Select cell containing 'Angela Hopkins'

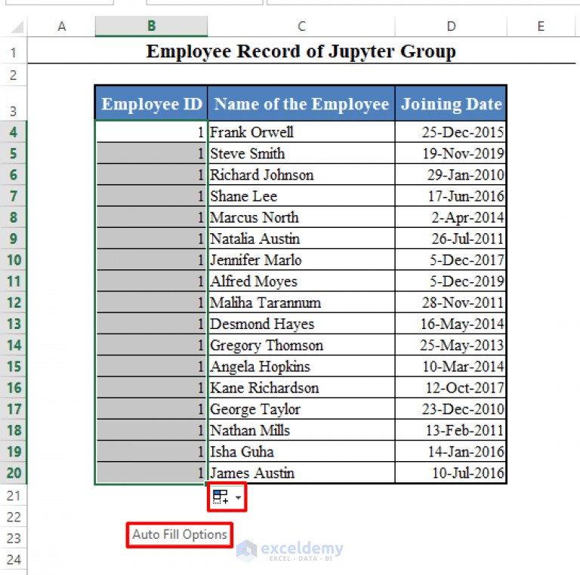tap(301, 366)
